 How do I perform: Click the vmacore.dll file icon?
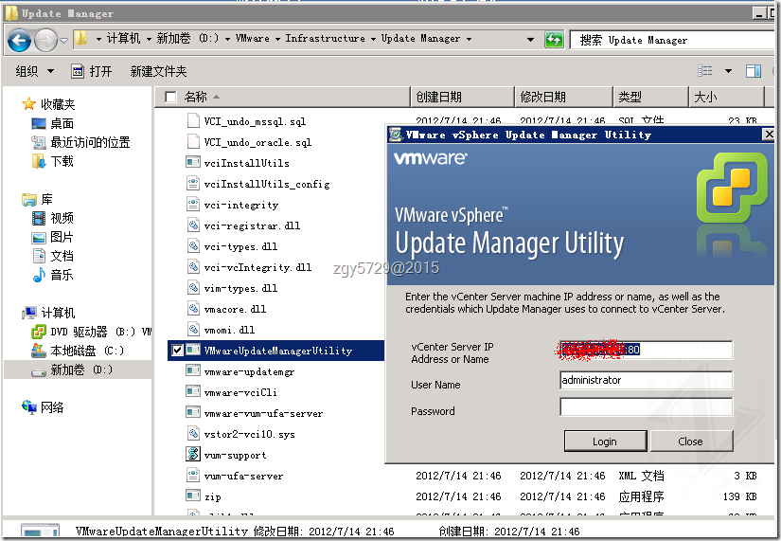[x=193, y=309]
